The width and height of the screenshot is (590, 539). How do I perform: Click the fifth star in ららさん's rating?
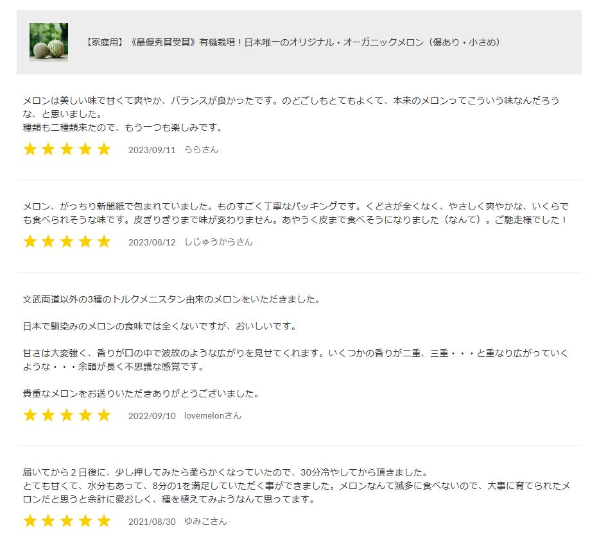pyautogui.click(x=104, y=149)
